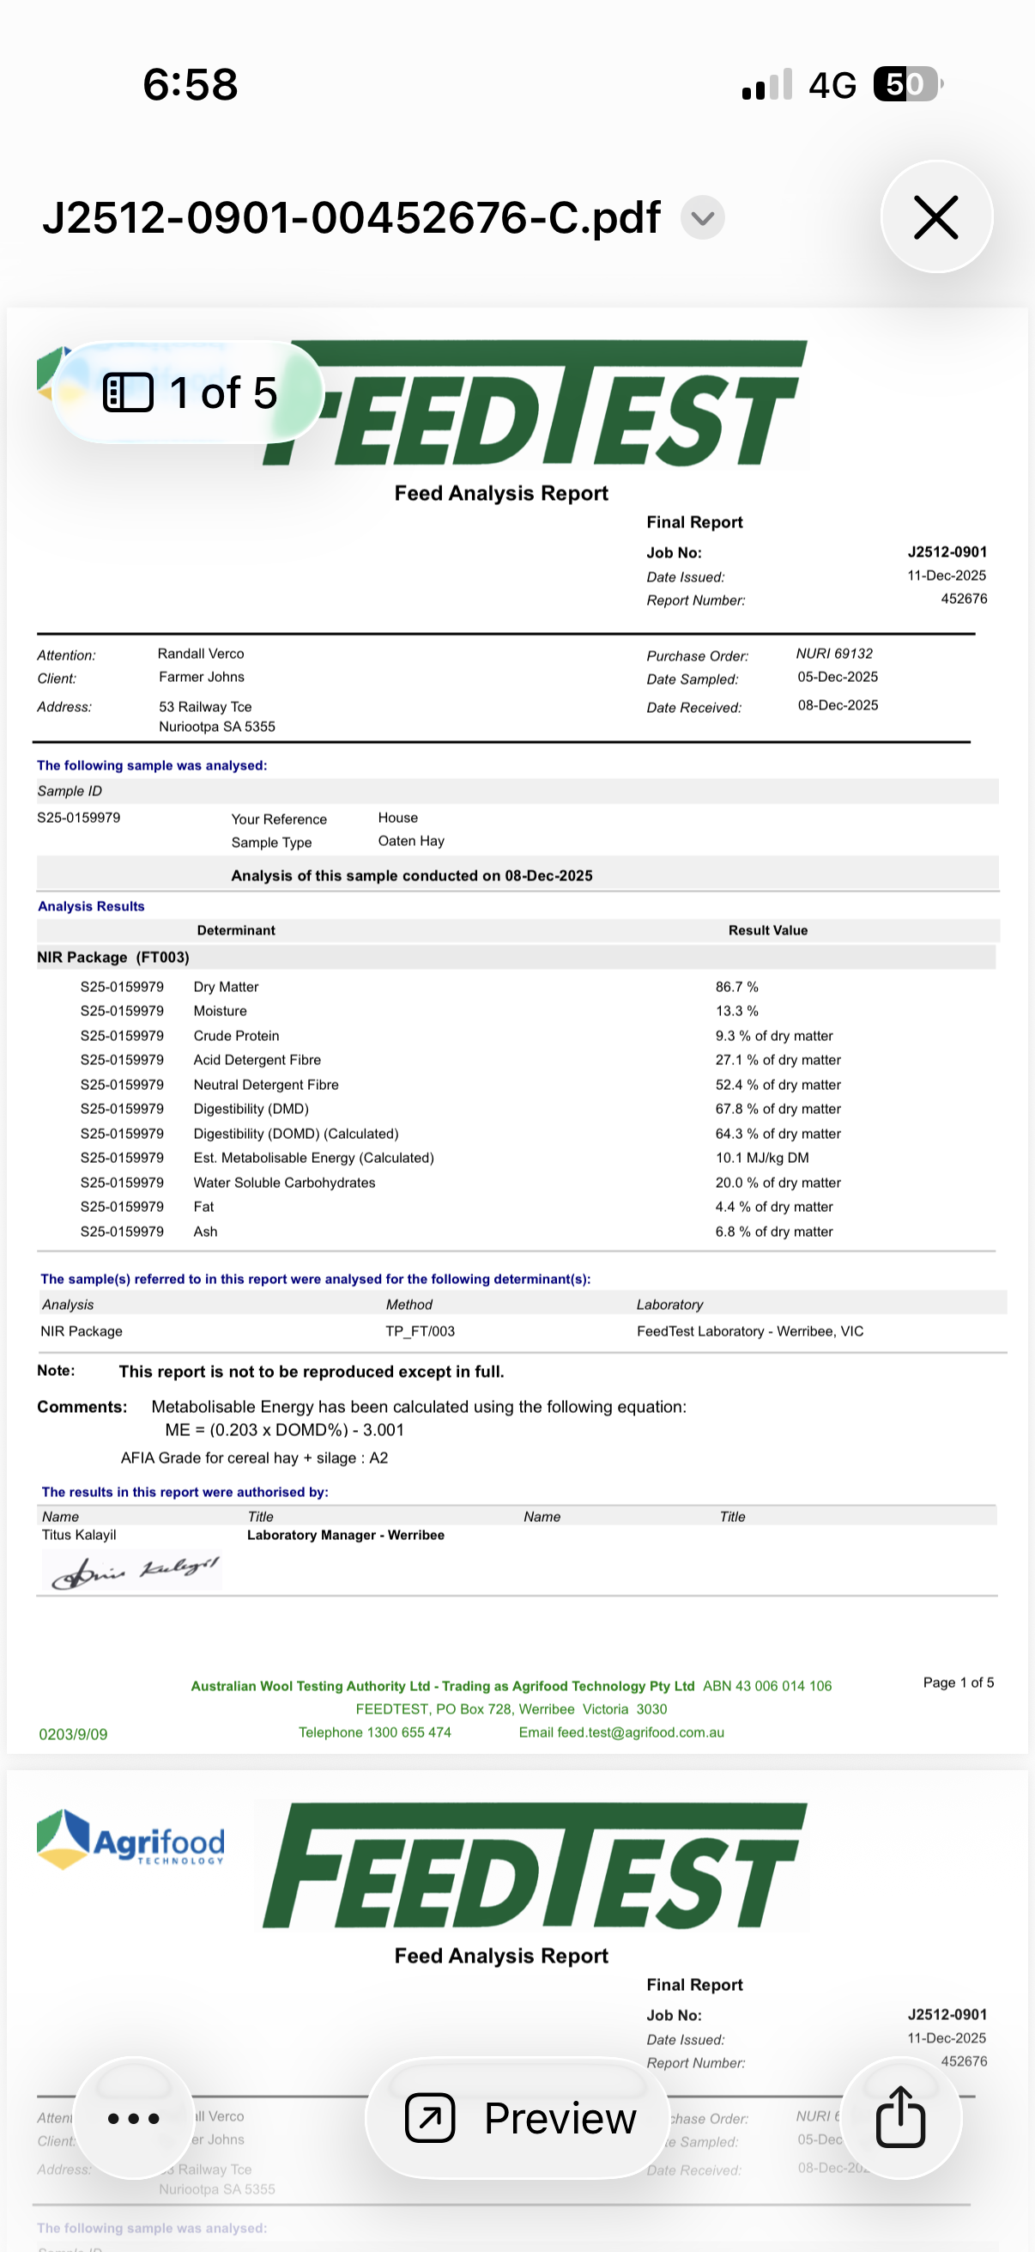This screenshot has width=1035, height=2252.
Task: Tap the Titus Kalayil signature image
Action: click(x=134, y=1571)
